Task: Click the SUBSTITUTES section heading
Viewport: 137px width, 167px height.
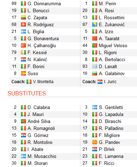Action: [27, 93]
